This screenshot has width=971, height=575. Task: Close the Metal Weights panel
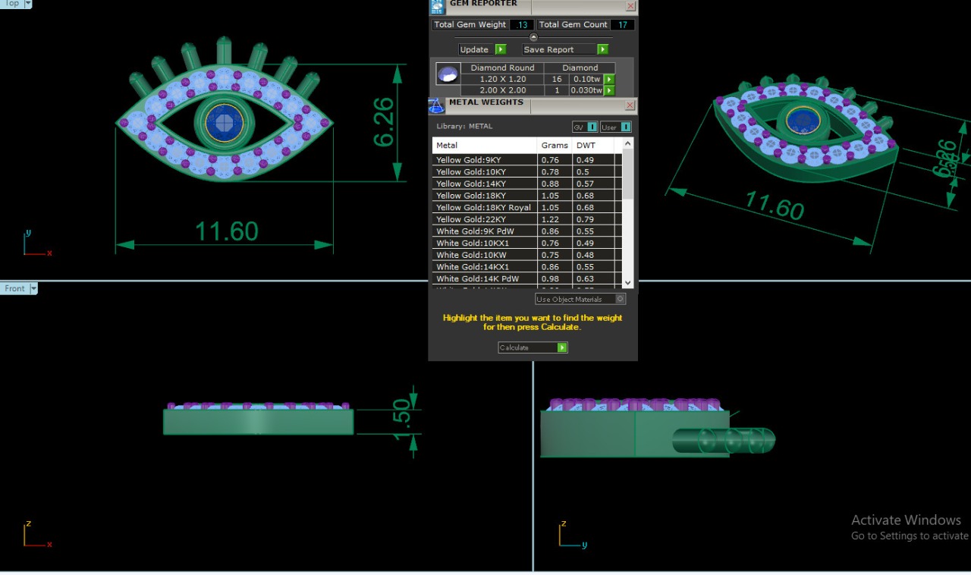coord(630,105)
